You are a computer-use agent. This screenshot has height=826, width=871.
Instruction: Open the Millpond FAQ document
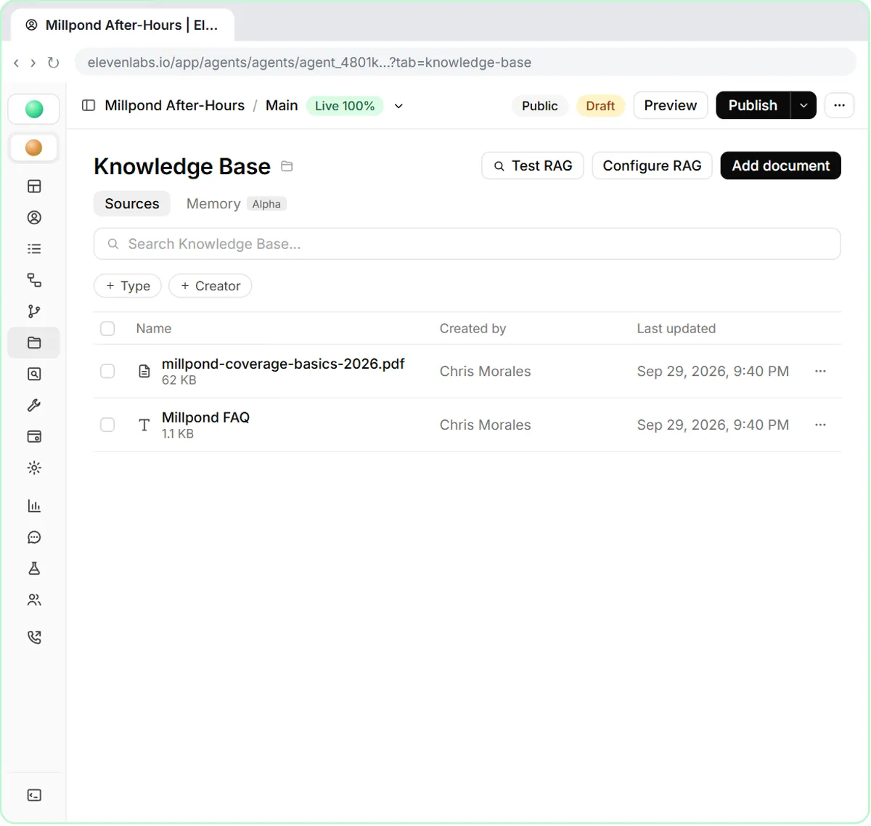coord(205,417)
